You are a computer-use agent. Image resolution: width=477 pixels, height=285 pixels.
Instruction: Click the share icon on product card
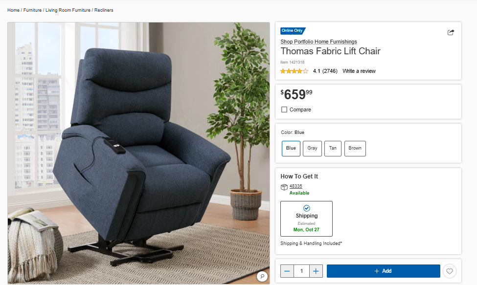pos(451,32)
